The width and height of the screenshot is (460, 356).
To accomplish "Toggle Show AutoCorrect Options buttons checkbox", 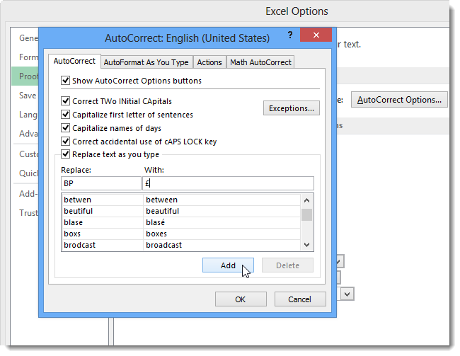I will (x=66, y=81).
